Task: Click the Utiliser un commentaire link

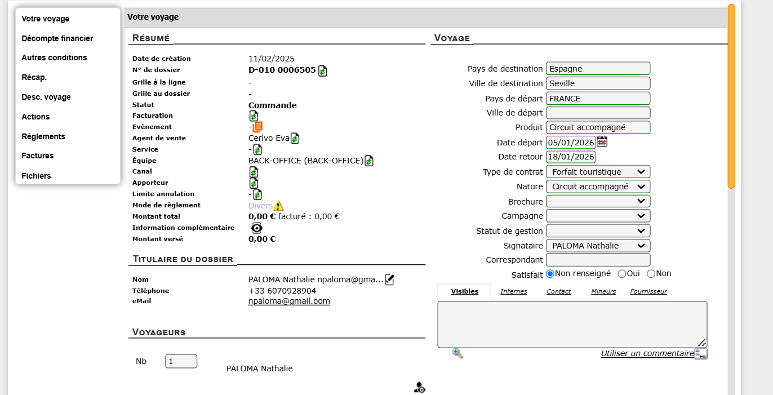Action: coord(647,353)
